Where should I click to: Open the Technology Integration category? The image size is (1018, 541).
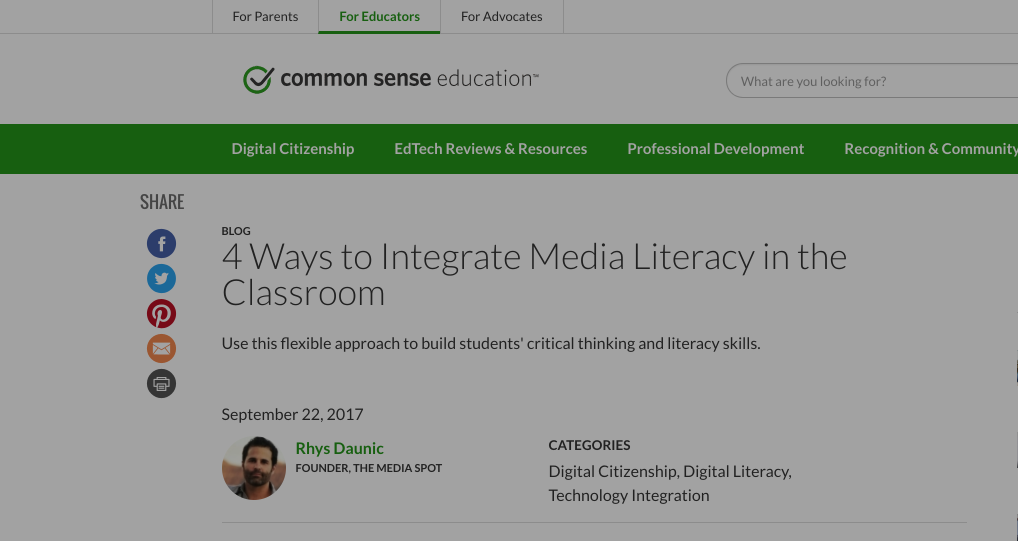[629, 495]
